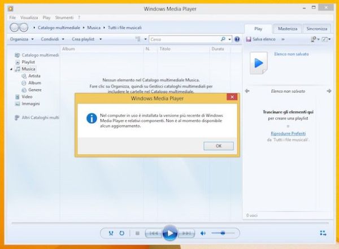
Task: Toggle shuffle playback mode
Action: point(111,233)
